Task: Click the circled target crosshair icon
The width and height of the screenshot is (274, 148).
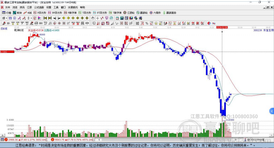Action: pyautogui.click(x=55, y=24)
